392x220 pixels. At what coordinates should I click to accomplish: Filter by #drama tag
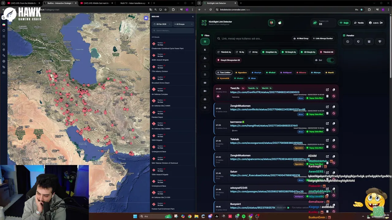coord(301,73)
